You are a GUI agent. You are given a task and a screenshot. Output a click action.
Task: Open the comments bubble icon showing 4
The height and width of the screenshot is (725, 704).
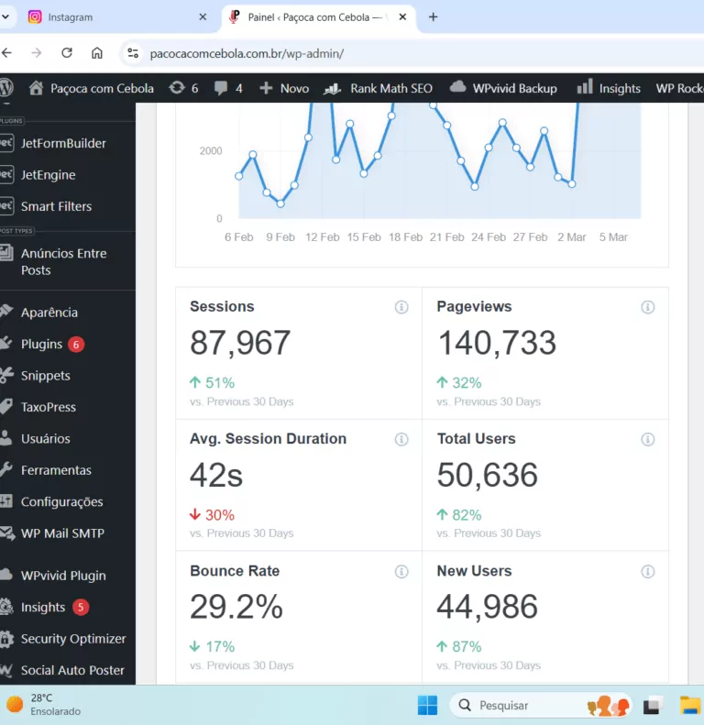click(228, 88)
